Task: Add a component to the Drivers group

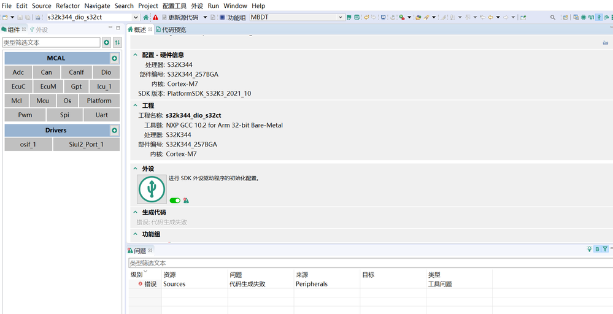Action: (114, 131)
